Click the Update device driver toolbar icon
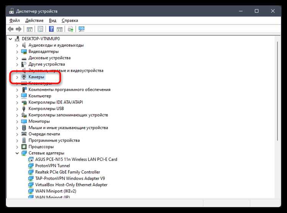 click(70, 29)
